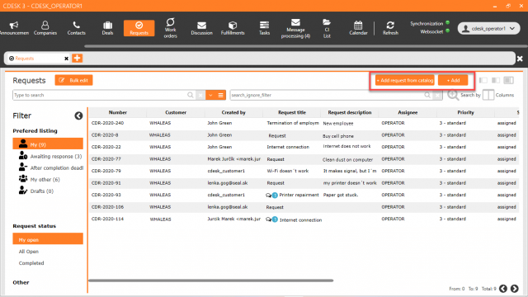The height and width of the screenshot is (297, 528).
Task: Add a new tab with plus button
Action: [77, 58]
